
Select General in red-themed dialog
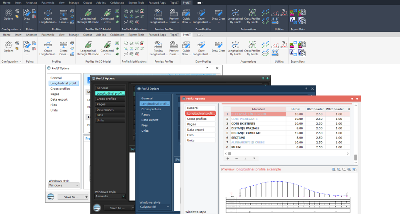click(200, 108)
